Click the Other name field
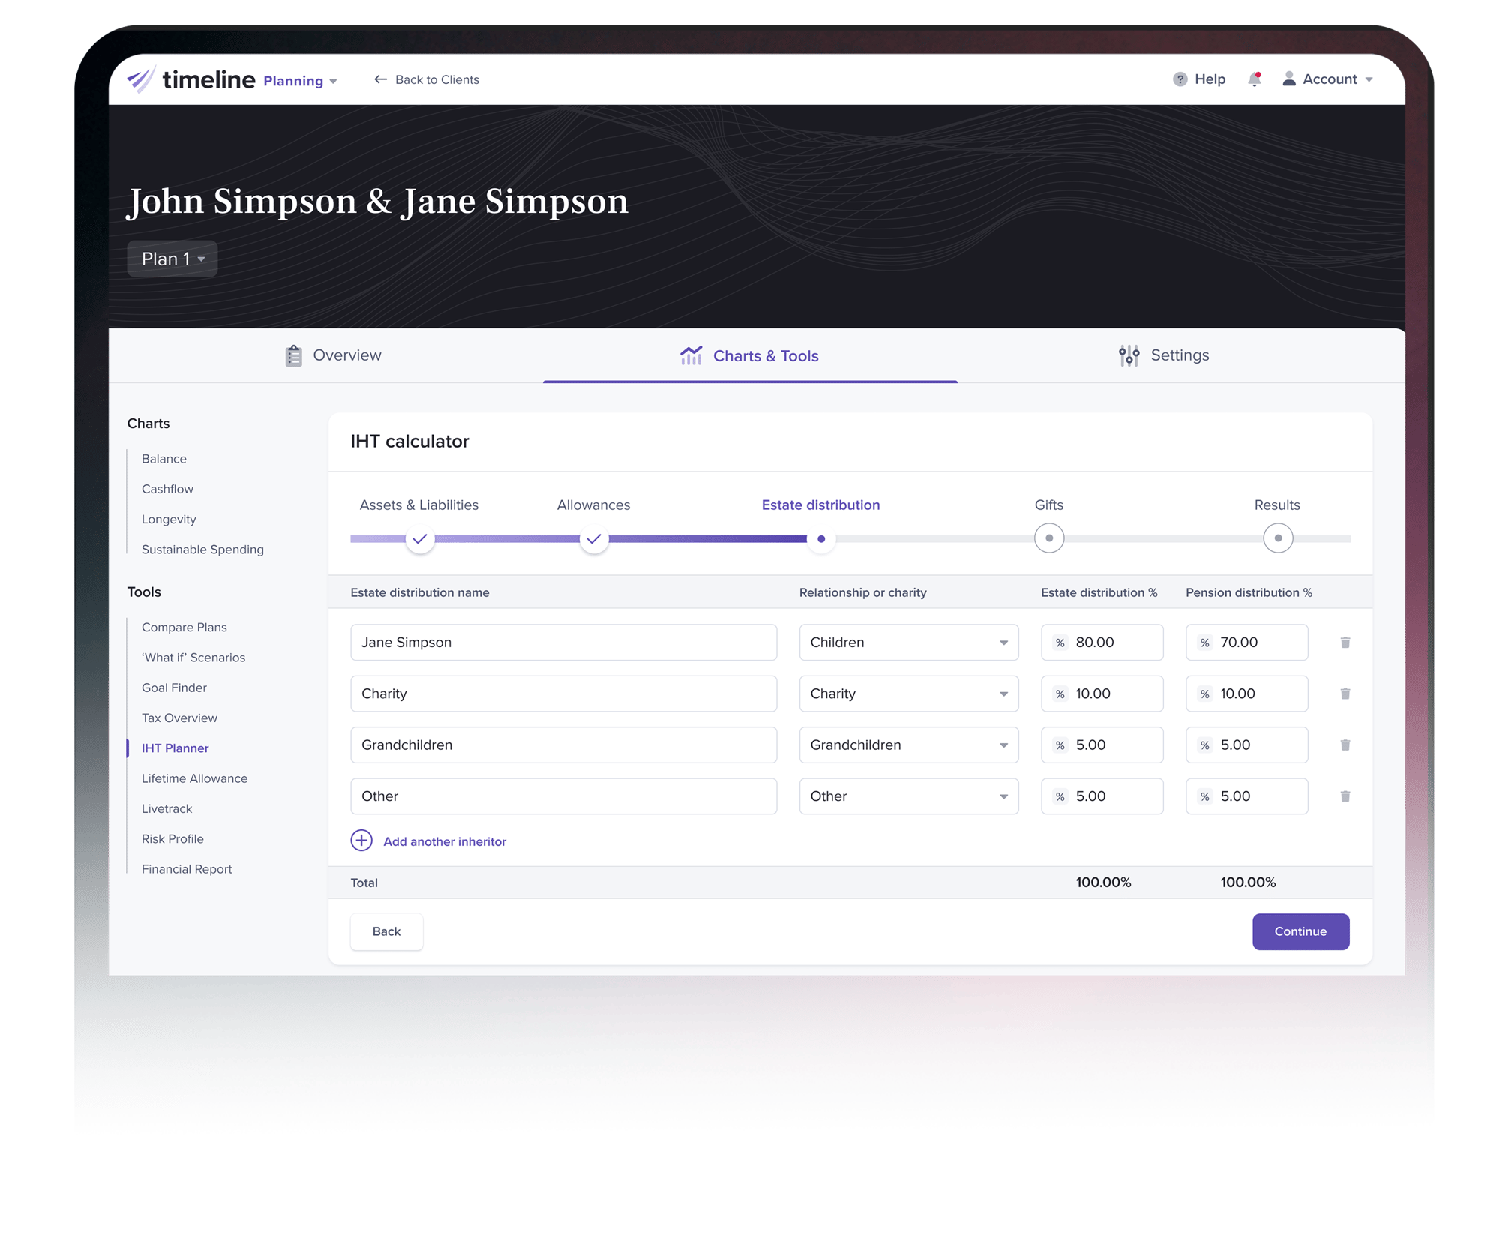Image resolution: width=1500 pixels, height=1259 pixels. click(x=563, y=796)
